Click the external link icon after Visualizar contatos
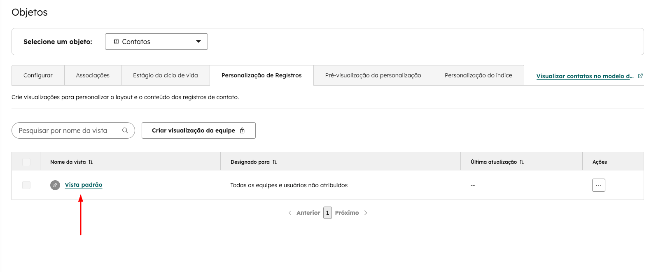The image size is (656, 272). [640, 76]
